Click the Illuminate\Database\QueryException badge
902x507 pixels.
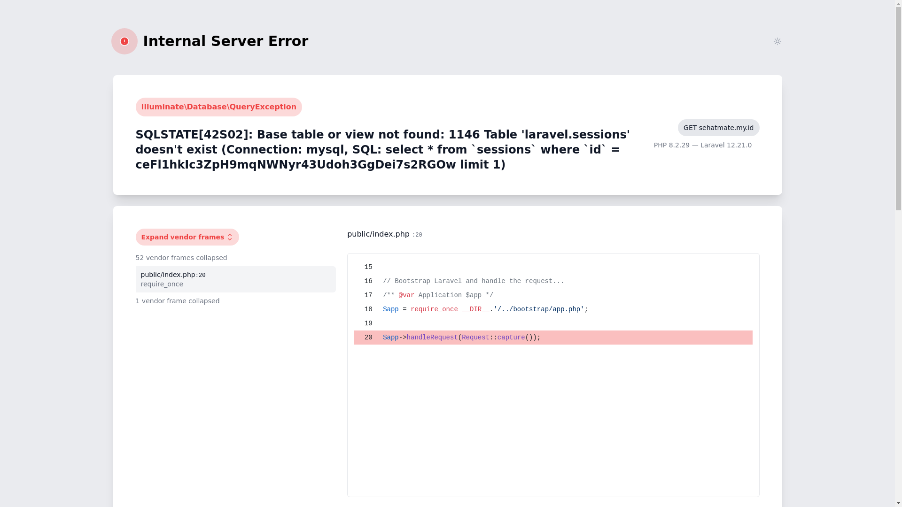(218, 107)
